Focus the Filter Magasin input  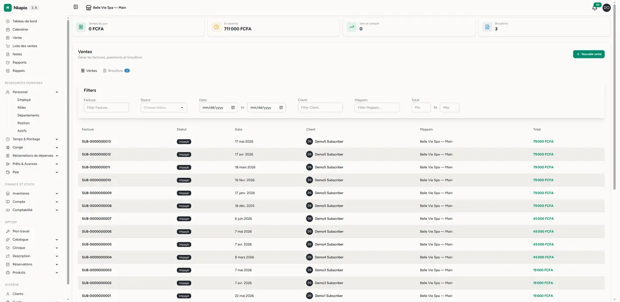(377, 107)
